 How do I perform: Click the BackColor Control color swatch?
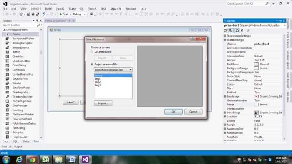coord(256,64)
